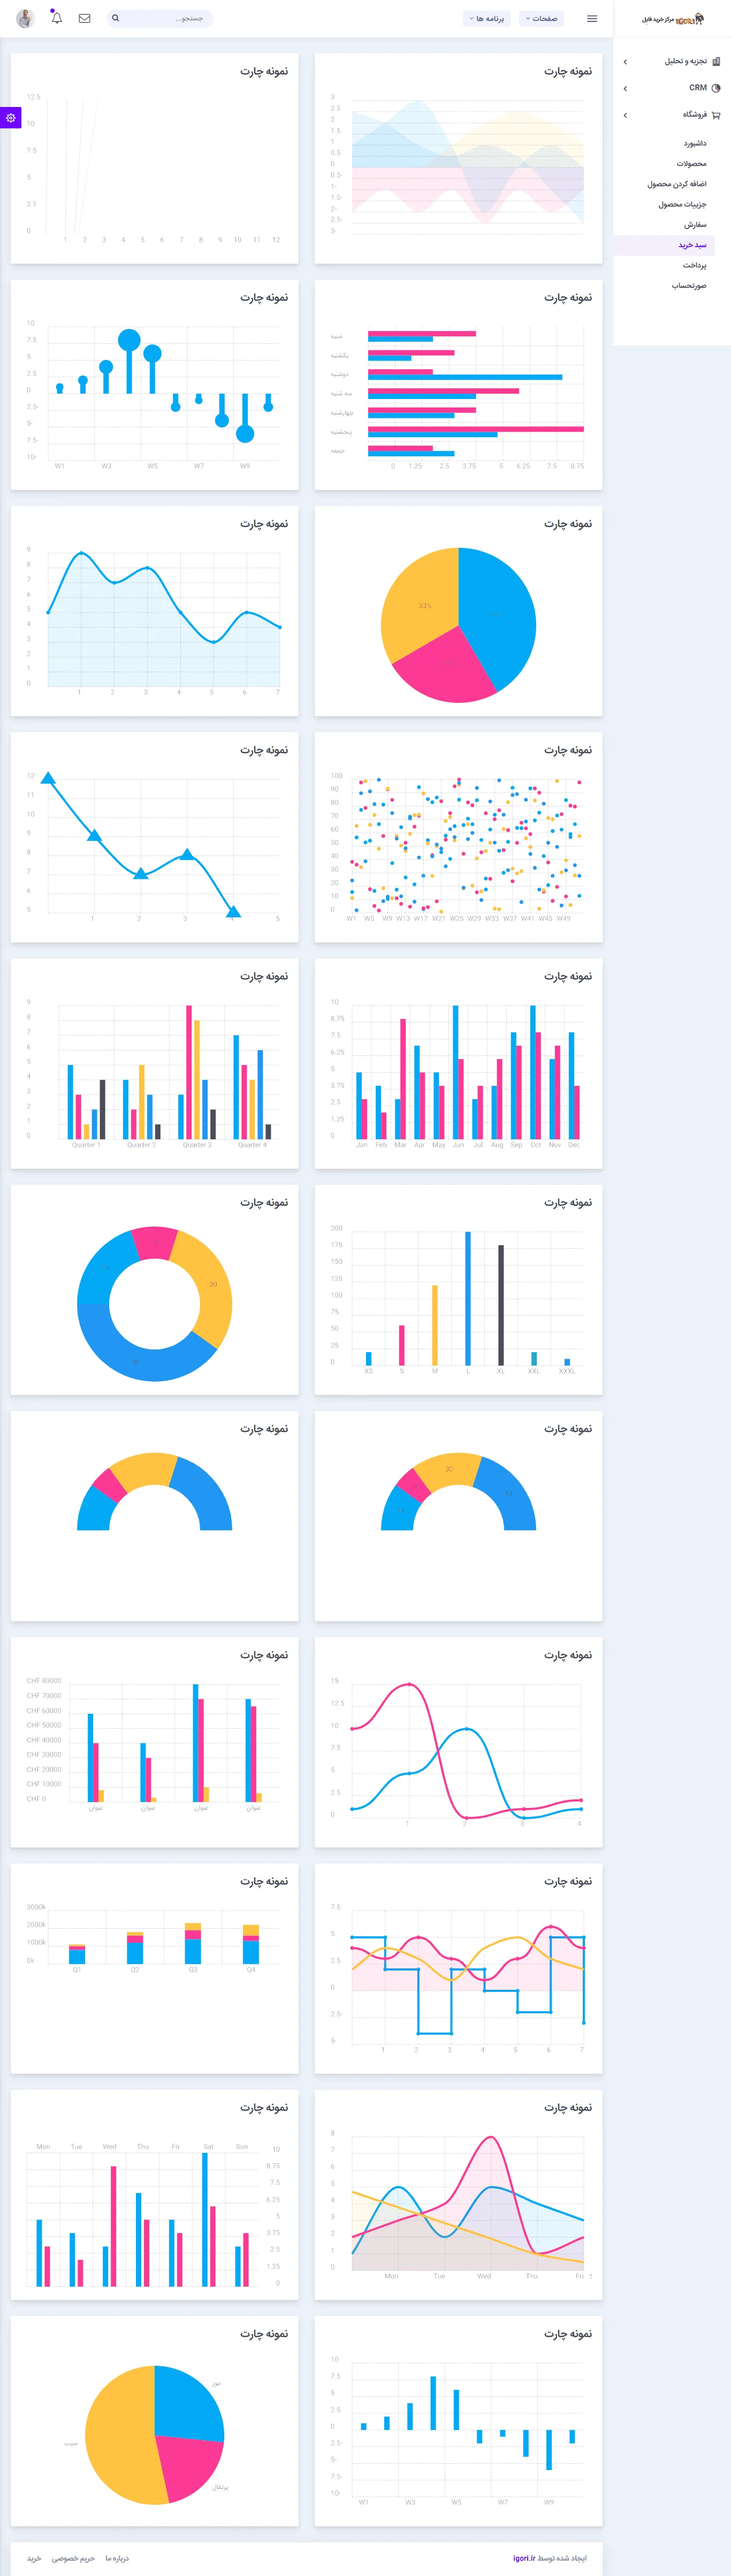Follow the igori.ir footer link

point(524,2558)
